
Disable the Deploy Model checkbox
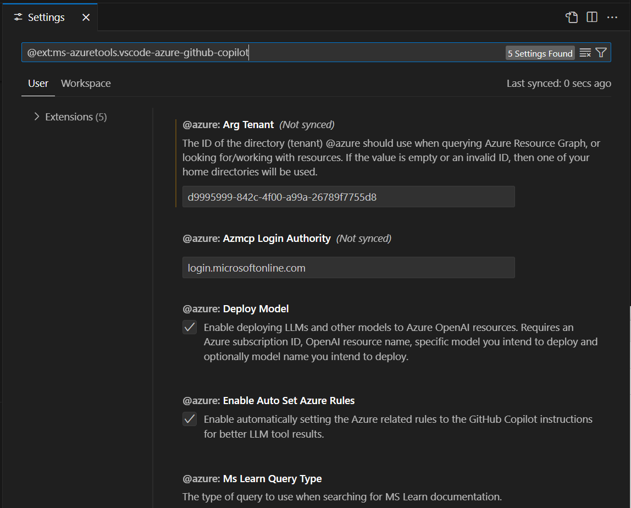pos(189,327)
